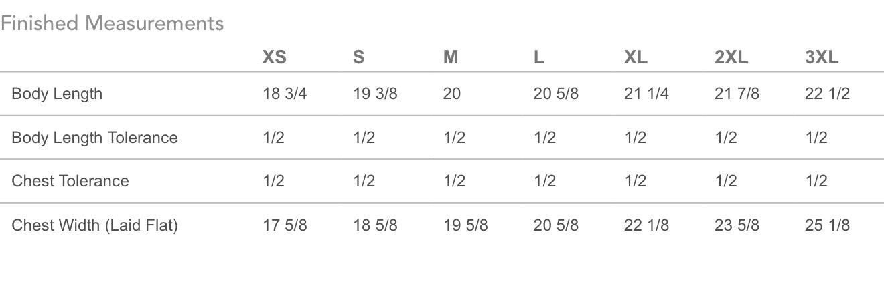
Task: Select the Chest Width (Laid Flat) label
Action: (x=94, y=225)
